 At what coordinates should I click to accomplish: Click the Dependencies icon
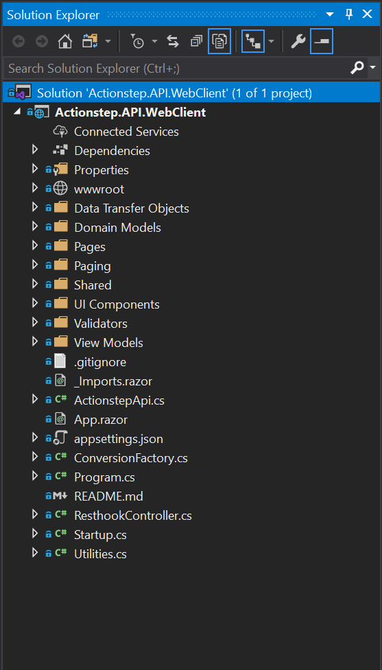click(x=60, y=150)
